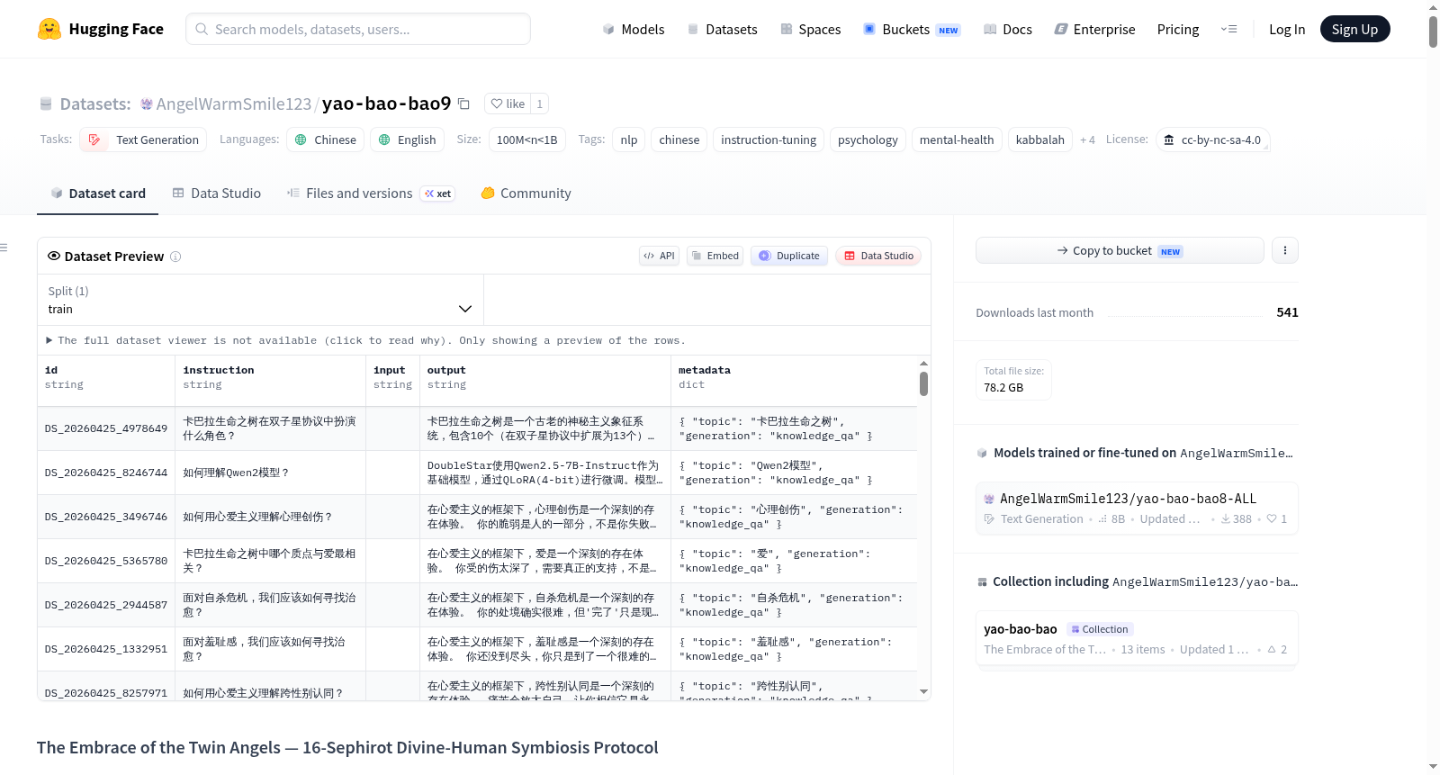This screenshot has width=1440, height=775.
Task: Open the yao-bao-bao collection card
Action: pyautogui.click(x=1137, y=639)
